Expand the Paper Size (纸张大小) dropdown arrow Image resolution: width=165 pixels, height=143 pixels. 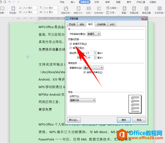pos(83,13)
